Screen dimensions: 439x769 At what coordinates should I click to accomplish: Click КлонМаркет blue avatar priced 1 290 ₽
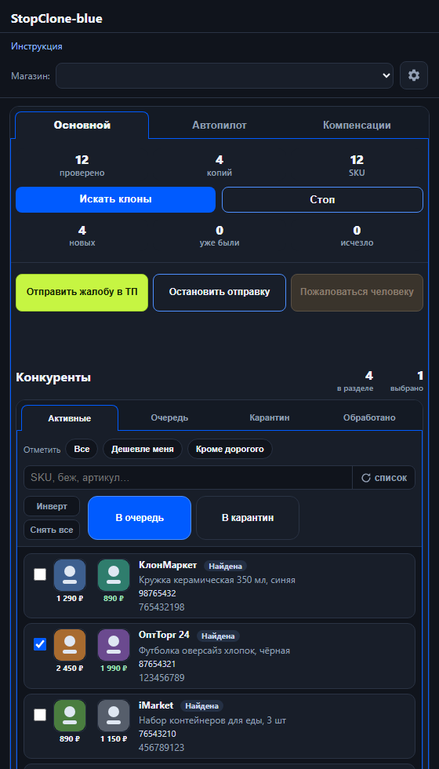[70, 574]
